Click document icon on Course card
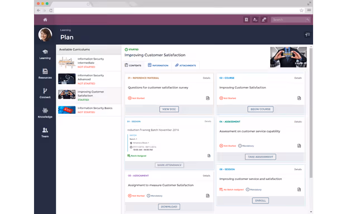This screenshot has height=214, width=346. 299,98
